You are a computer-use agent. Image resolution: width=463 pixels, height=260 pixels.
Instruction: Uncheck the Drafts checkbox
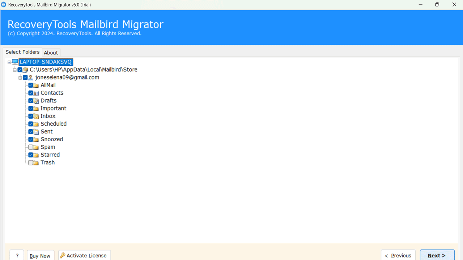31,101
